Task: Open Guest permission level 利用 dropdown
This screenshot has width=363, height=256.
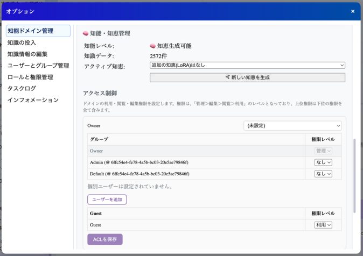Action: pos(323,225)
